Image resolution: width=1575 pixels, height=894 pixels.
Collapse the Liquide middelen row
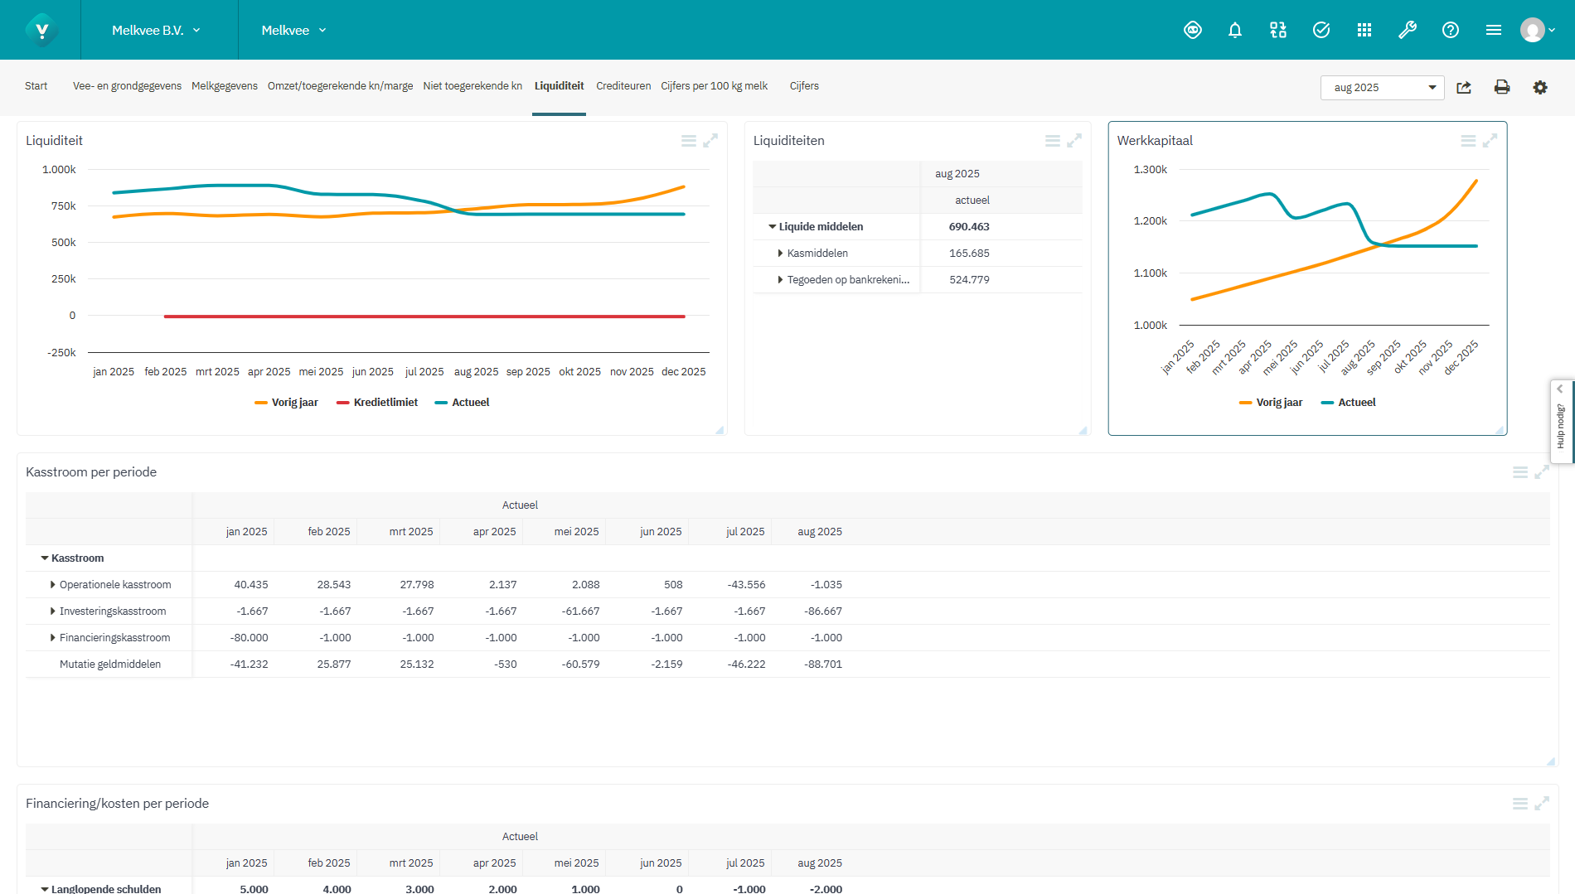point(773,227)
